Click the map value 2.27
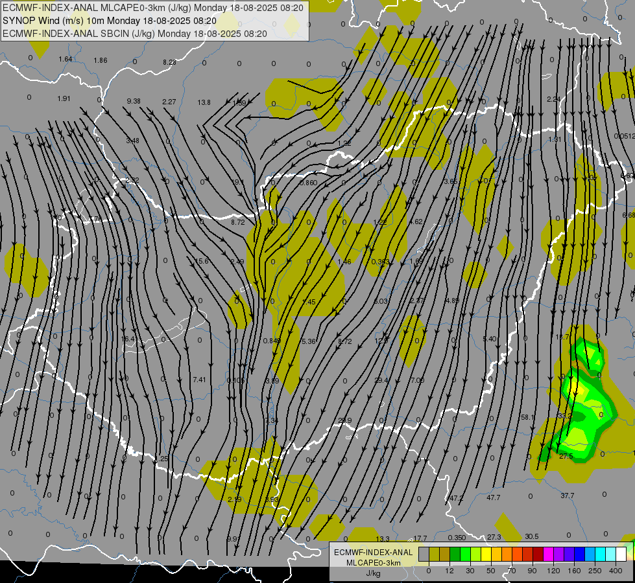The height and width of the screenshot is (583, 635). coord(169,102)
